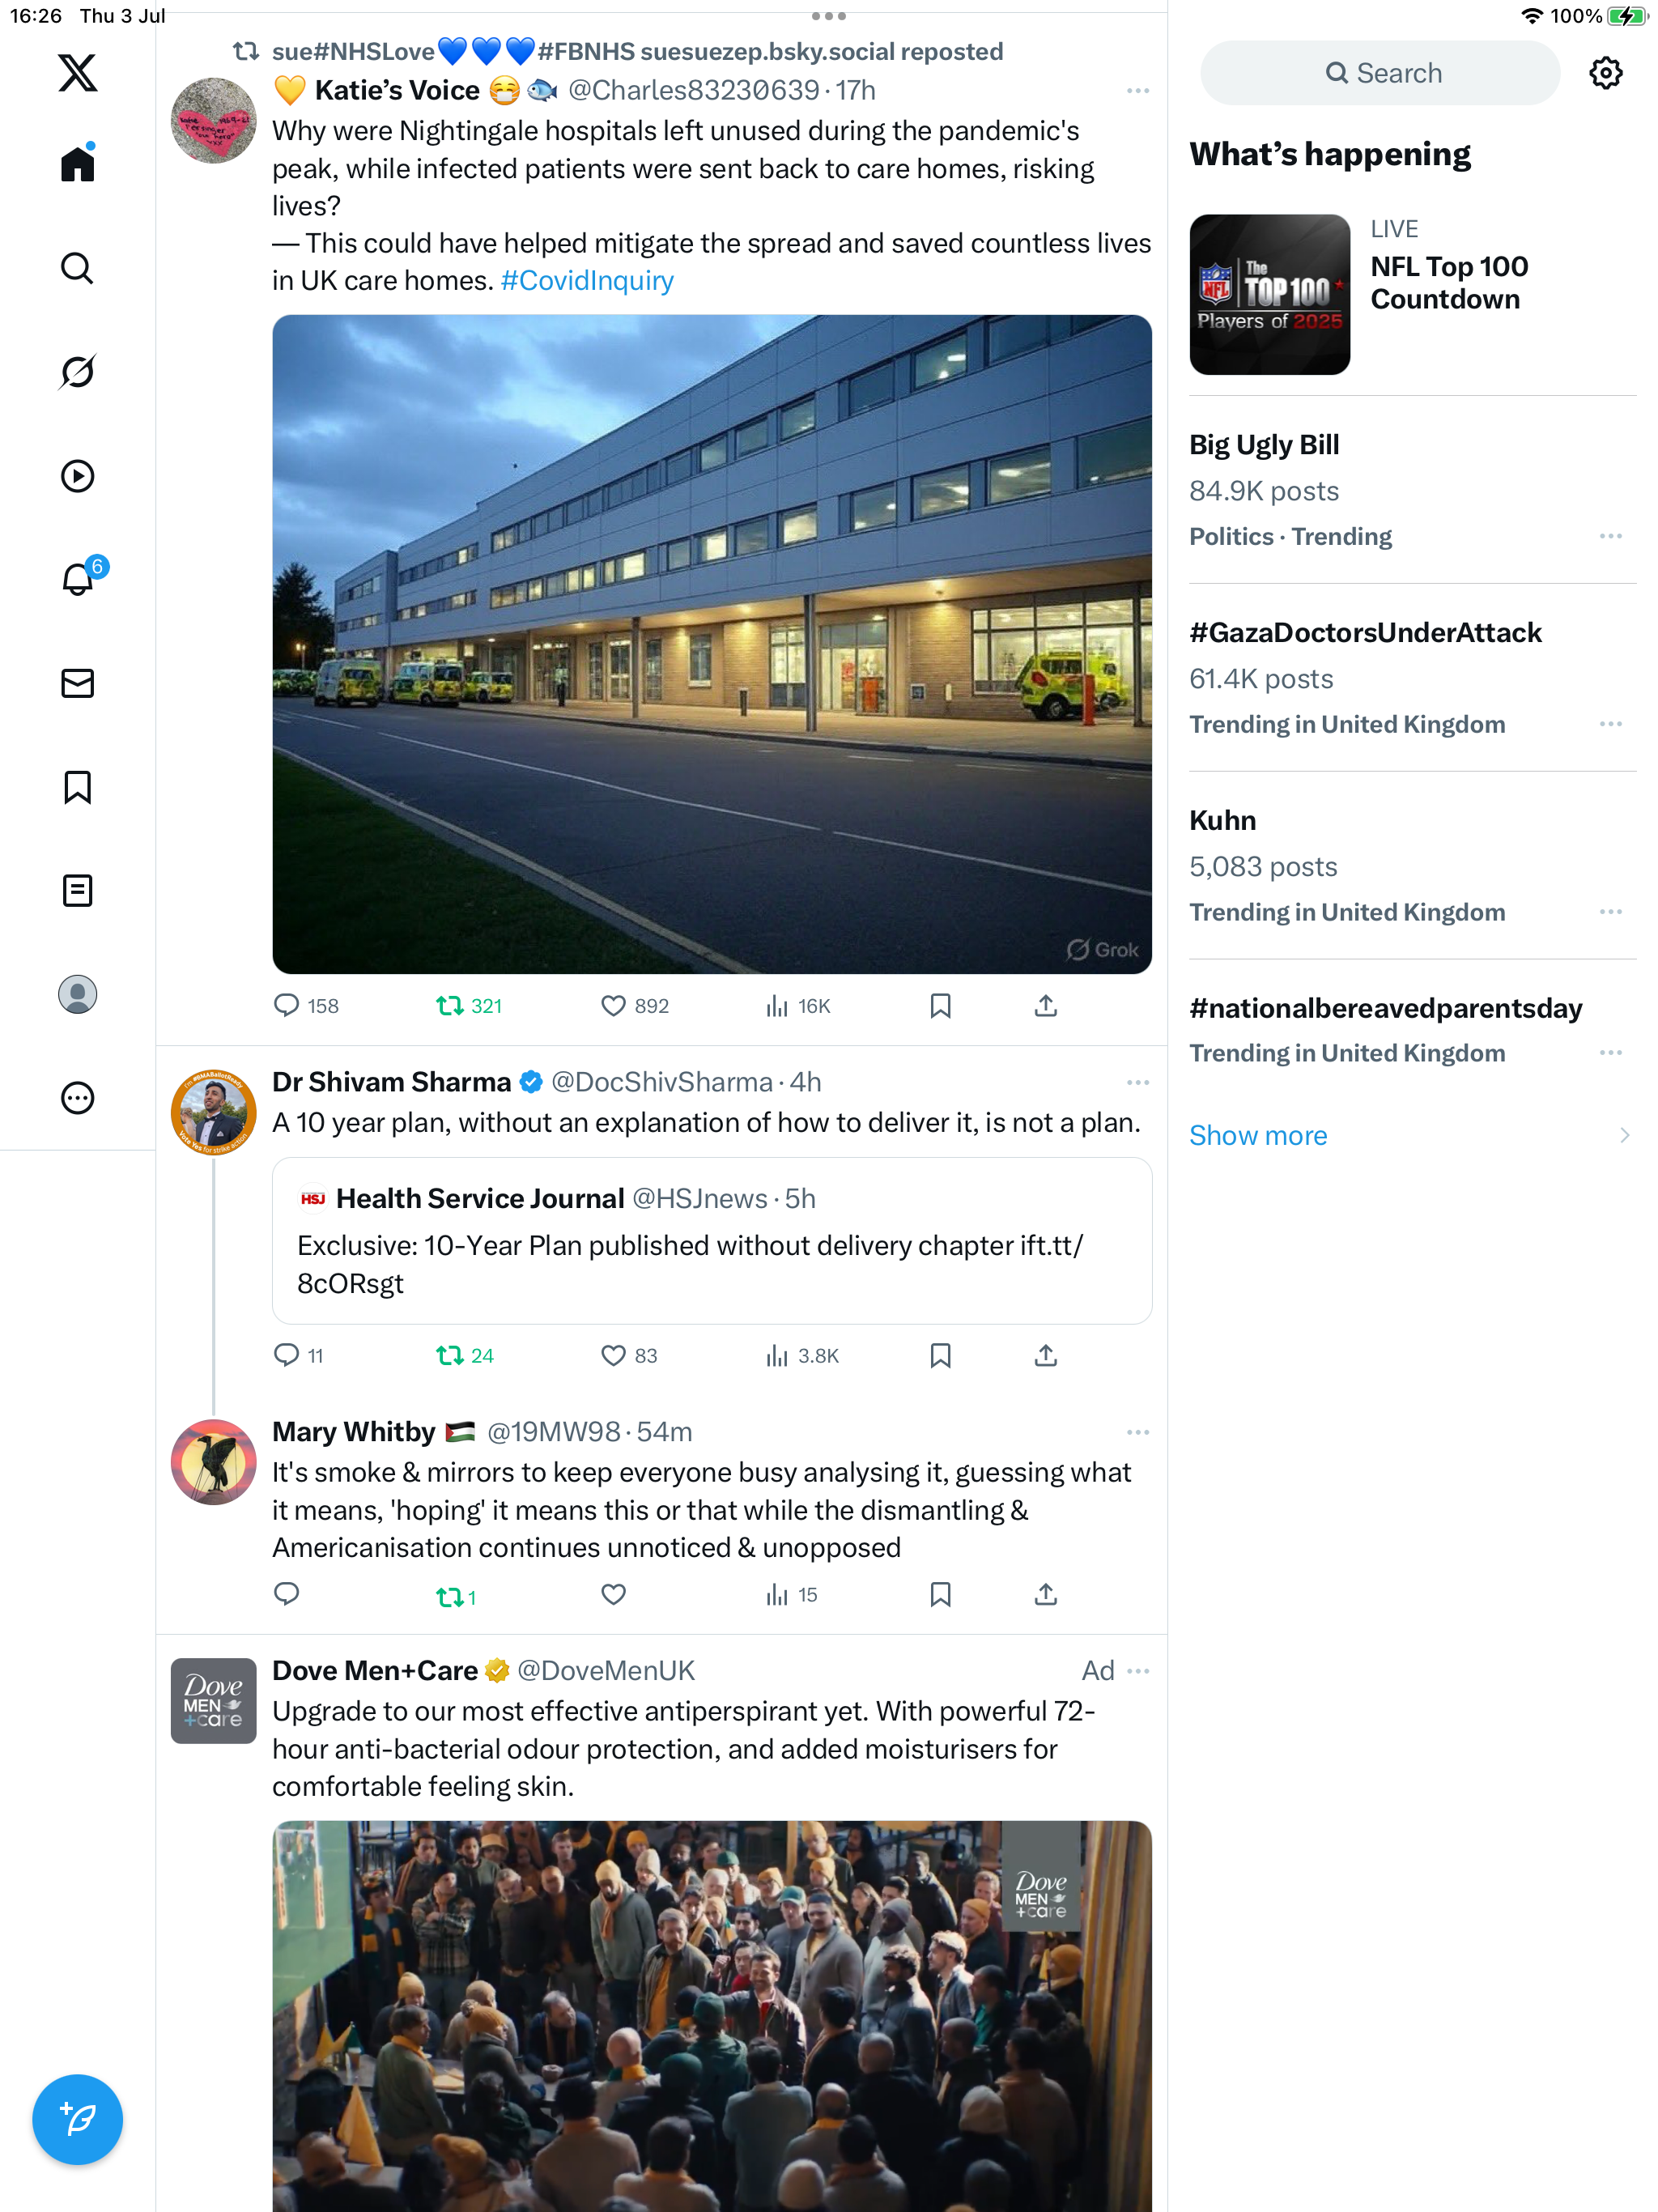Open more options for Big Ugly Bill trend
Screen dimensions: 1658x2212
tap(1610, 536)
